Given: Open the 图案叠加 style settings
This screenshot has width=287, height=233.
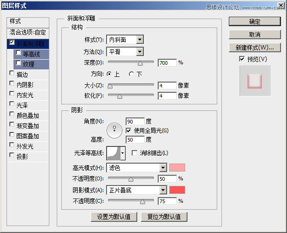Looking at the screenshot, I should tap(28, 136).
